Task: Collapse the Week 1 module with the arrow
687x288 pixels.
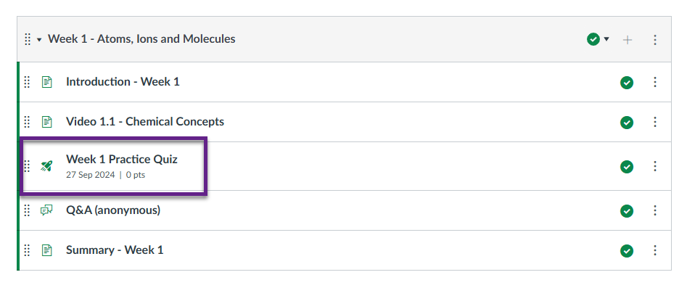Action: [39, 40]
